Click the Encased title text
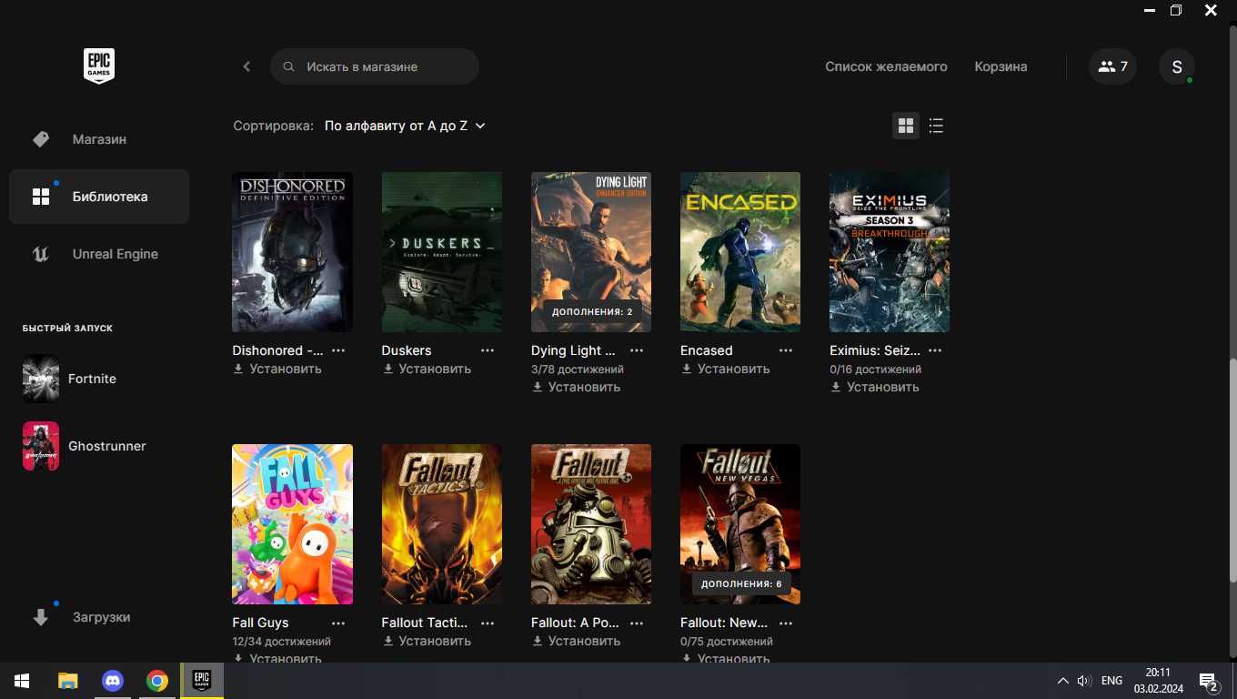This screenshot has width=1237, height=699. point(706,350)
